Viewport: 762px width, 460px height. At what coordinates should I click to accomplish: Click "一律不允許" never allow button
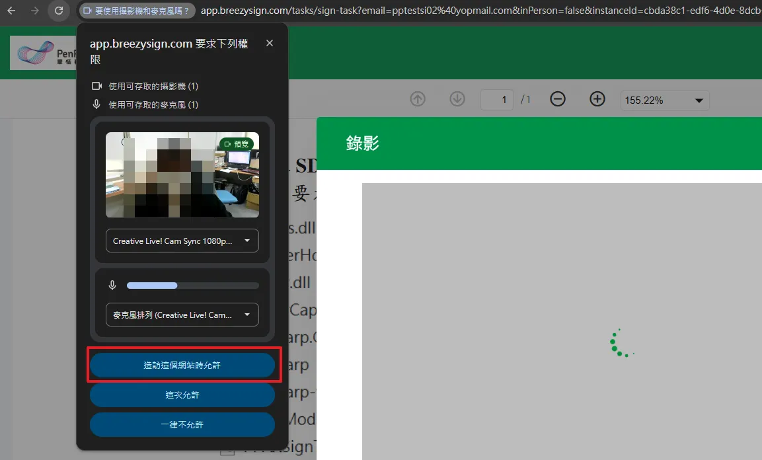click(182, 425)
